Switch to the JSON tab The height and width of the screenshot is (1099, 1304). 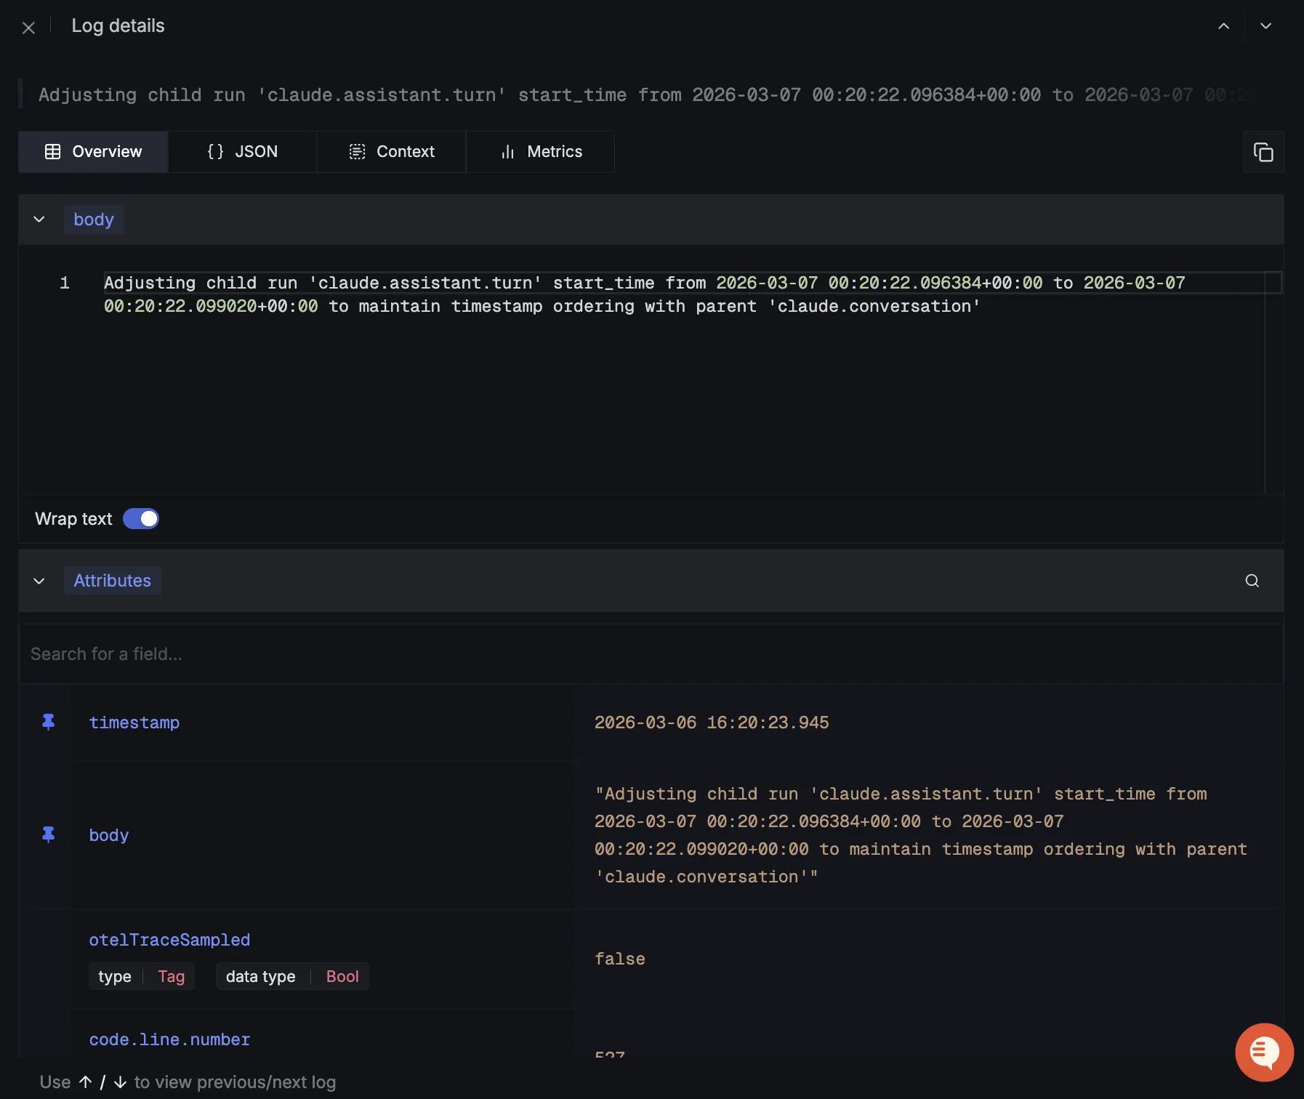coord(242,152)
